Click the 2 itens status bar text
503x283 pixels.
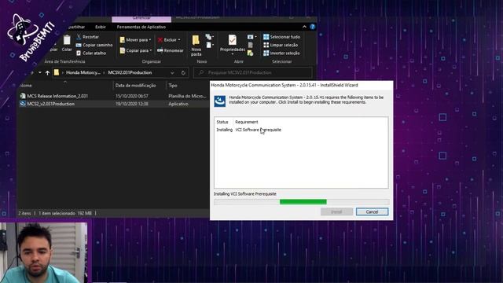tap(24, 213)
